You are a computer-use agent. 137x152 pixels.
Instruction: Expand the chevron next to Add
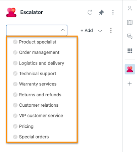(100, 31)
